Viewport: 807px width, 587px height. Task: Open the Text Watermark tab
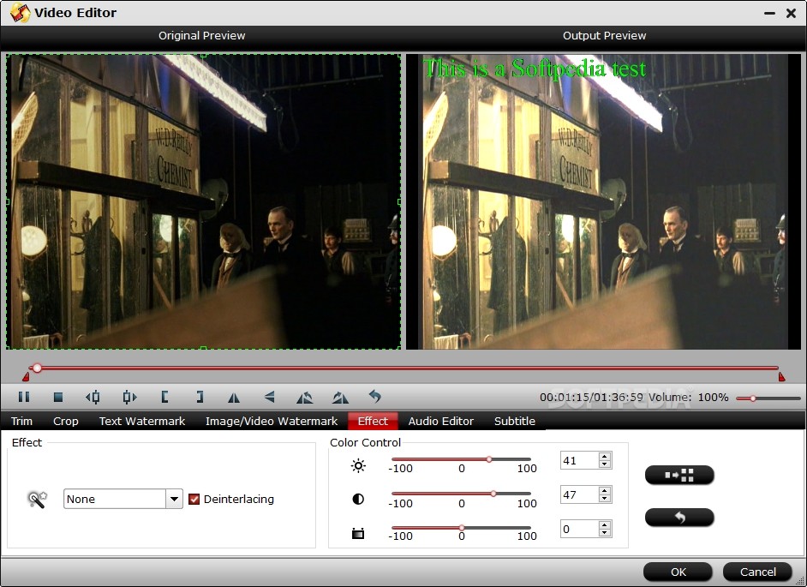coord(142,422)
